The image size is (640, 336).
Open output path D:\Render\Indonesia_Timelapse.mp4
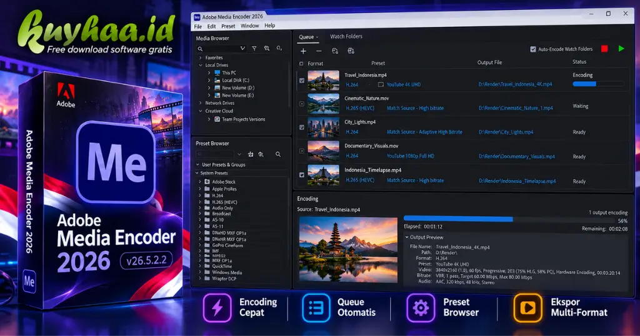coord(517,181)
